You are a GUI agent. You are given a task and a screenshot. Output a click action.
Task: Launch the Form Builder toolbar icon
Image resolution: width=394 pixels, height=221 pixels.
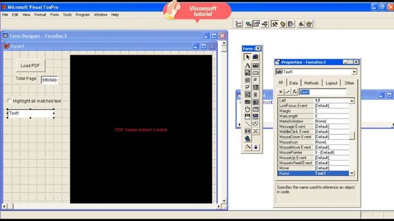(x=301, y=24)
